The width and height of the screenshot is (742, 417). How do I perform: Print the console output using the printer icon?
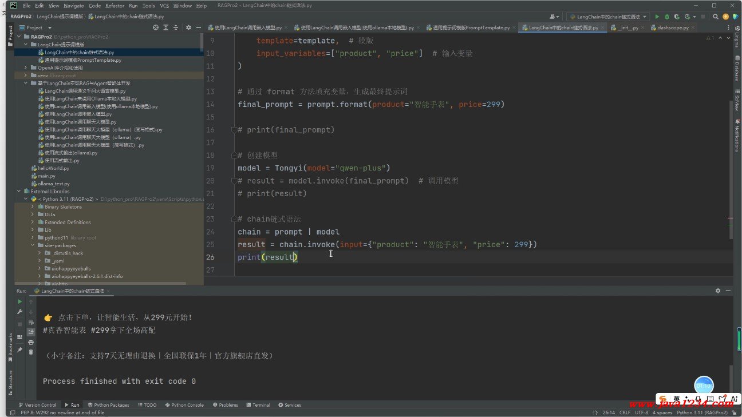[x=31, y=342]
